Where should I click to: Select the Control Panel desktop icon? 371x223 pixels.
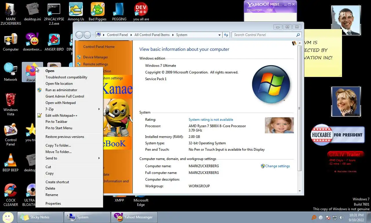coord(11,135)
